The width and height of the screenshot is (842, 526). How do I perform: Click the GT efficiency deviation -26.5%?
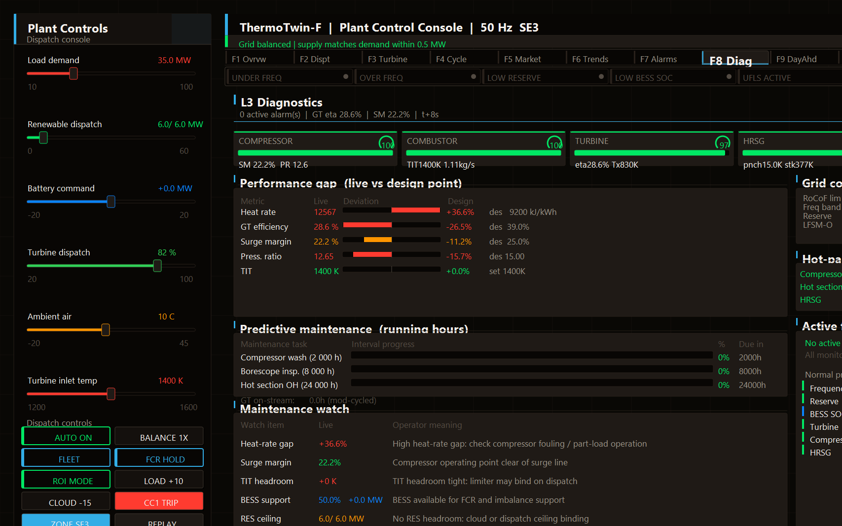pos(459,227)
